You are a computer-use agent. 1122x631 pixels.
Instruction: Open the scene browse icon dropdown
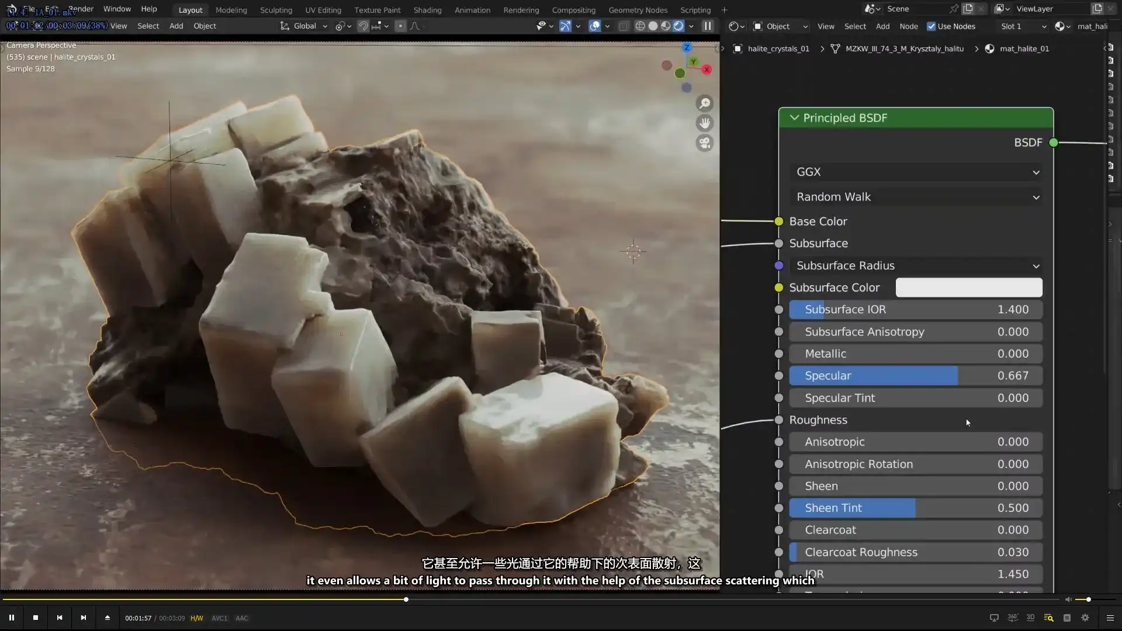(872, 9)
